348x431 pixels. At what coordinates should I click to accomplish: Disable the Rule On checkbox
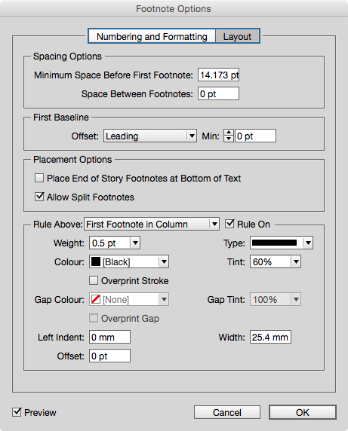point(229,224)
